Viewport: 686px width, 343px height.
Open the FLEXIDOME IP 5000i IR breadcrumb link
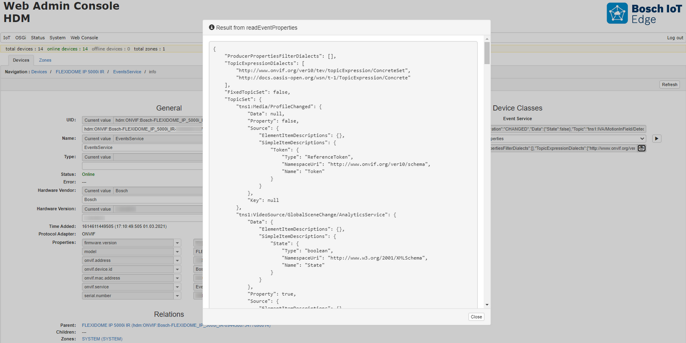tap(80, 71)
